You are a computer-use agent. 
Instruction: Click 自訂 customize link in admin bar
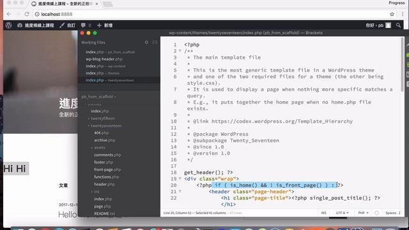click(68, 26)
